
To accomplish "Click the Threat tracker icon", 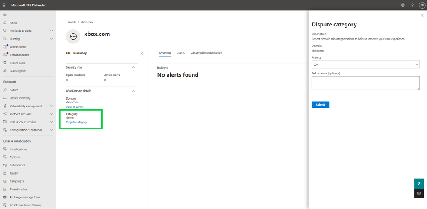I will pos(5,189).
